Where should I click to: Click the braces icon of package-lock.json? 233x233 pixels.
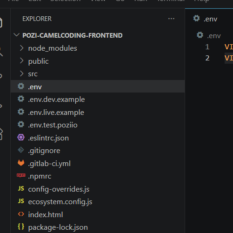coord(21,226)
